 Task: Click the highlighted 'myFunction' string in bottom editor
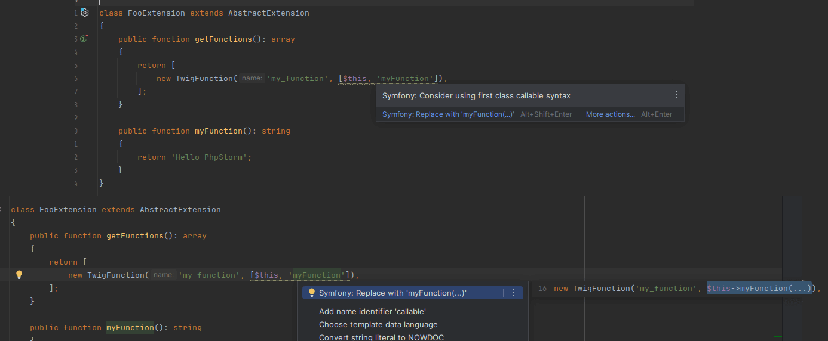316,275
